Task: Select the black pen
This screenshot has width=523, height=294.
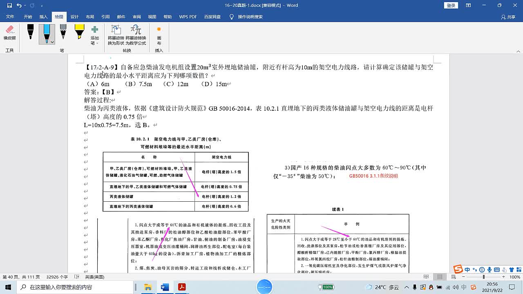Action: [30, 32]
